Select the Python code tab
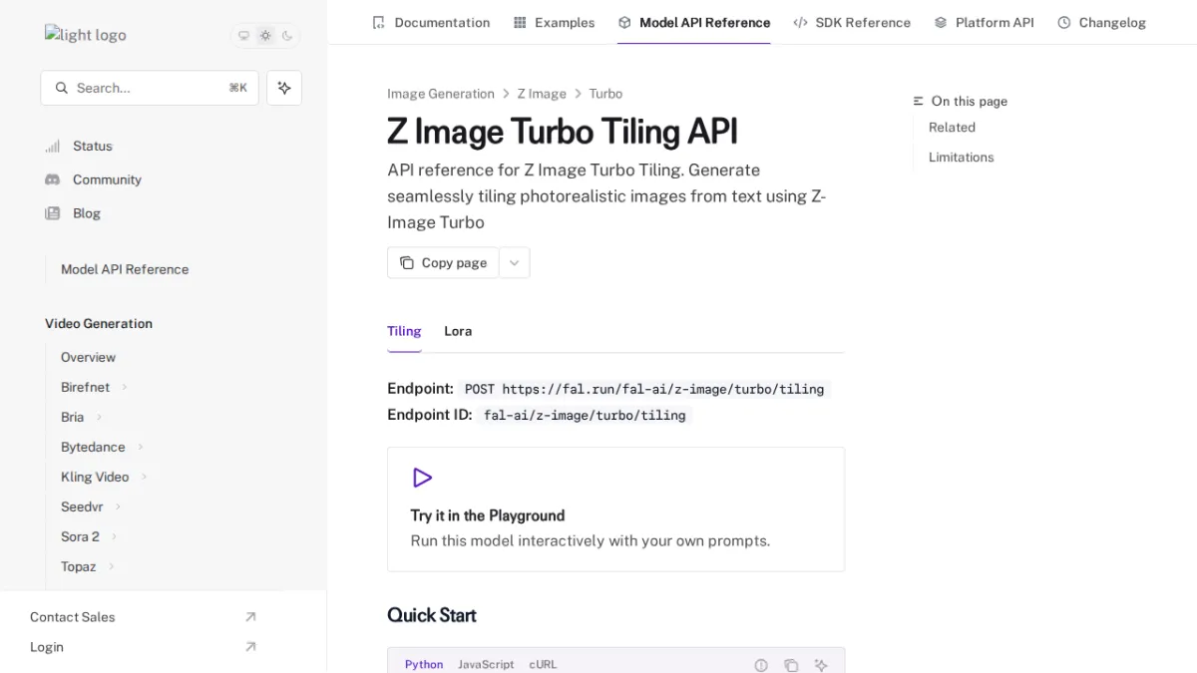Image resolution: width=1197 pixels, height=673 pixels. tap(424, 664)
